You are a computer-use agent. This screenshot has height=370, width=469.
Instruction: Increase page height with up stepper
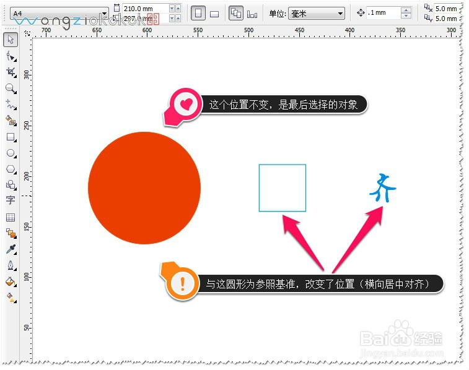point(178,19)
